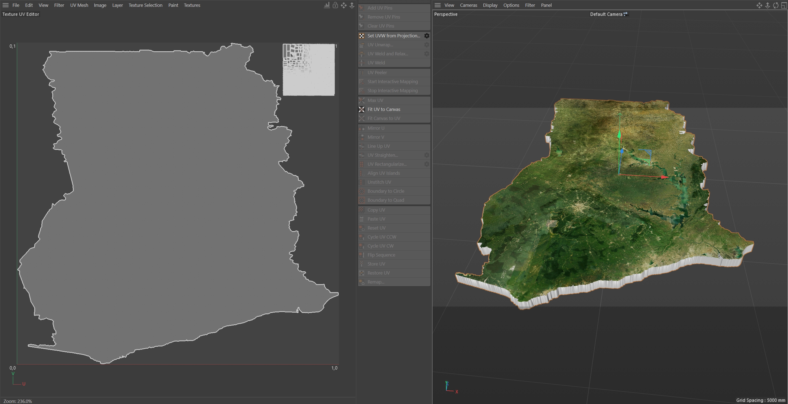Open the Cameras menu in viewport
The image size is (788, 404).
[x=468, y=5]
